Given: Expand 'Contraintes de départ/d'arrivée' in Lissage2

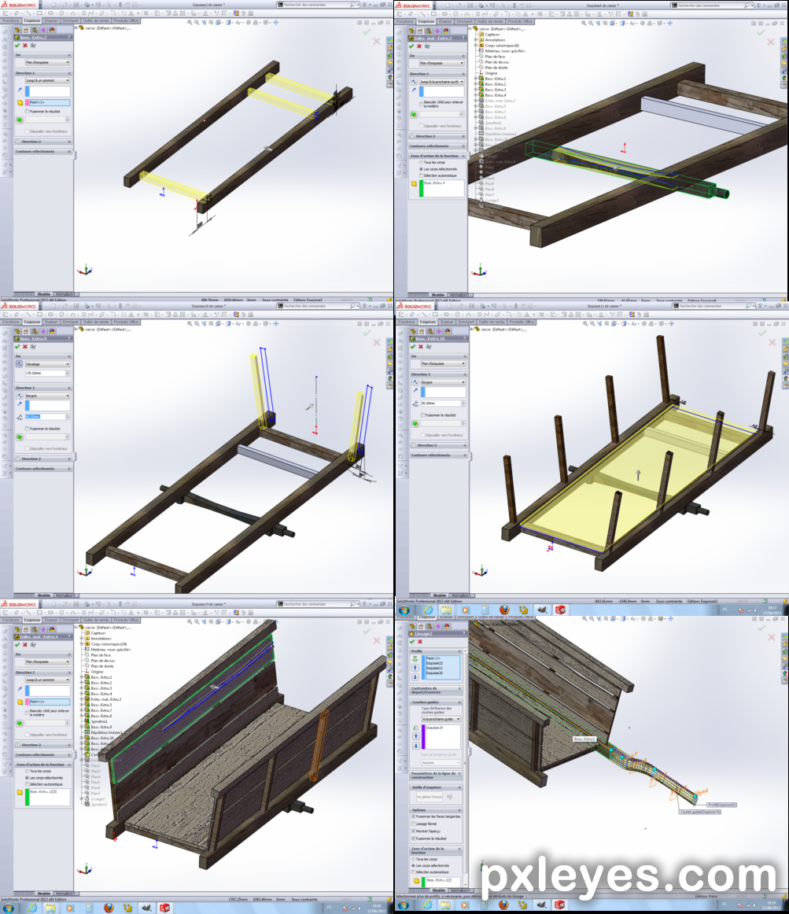Looking at the screenshot, I should point(437,690).
